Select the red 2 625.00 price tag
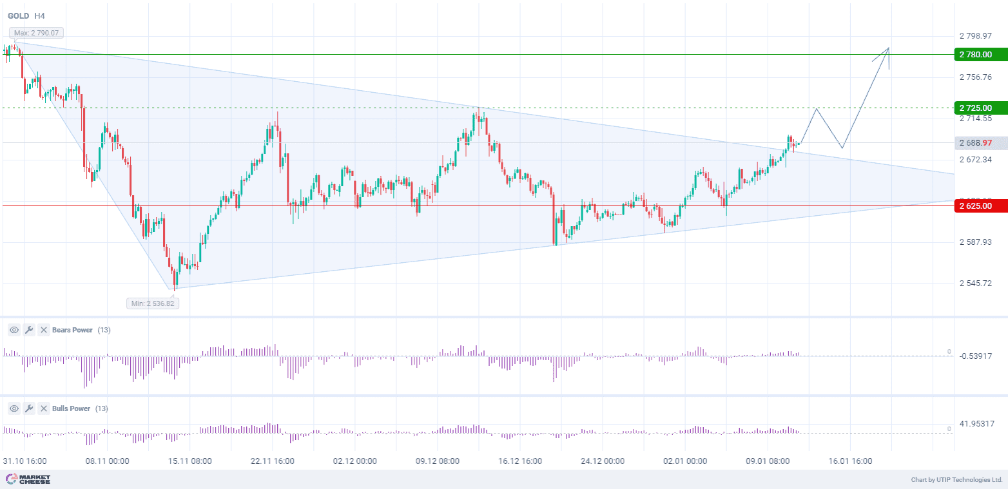 pyautogui.click(x=979, y=206)
